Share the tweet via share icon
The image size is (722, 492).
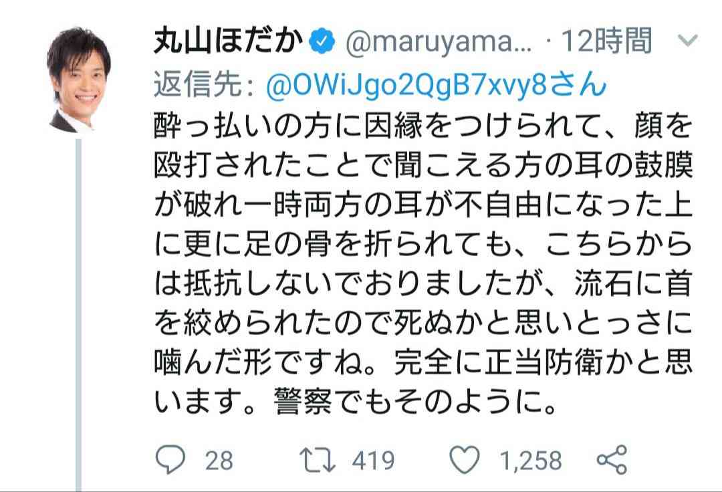point(612,460)
